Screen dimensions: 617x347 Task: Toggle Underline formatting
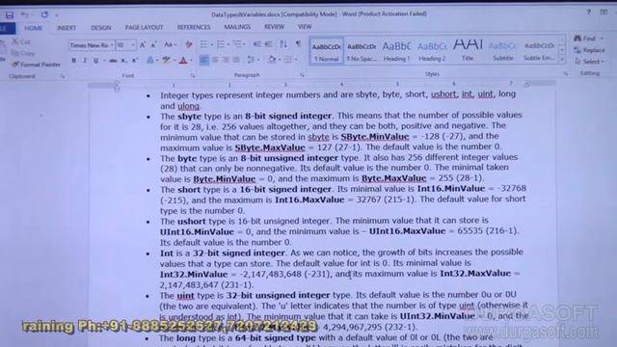coord(95,61)
